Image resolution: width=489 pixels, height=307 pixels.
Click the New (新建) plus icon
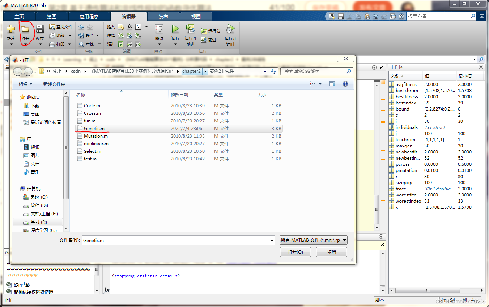pos(11,29)
